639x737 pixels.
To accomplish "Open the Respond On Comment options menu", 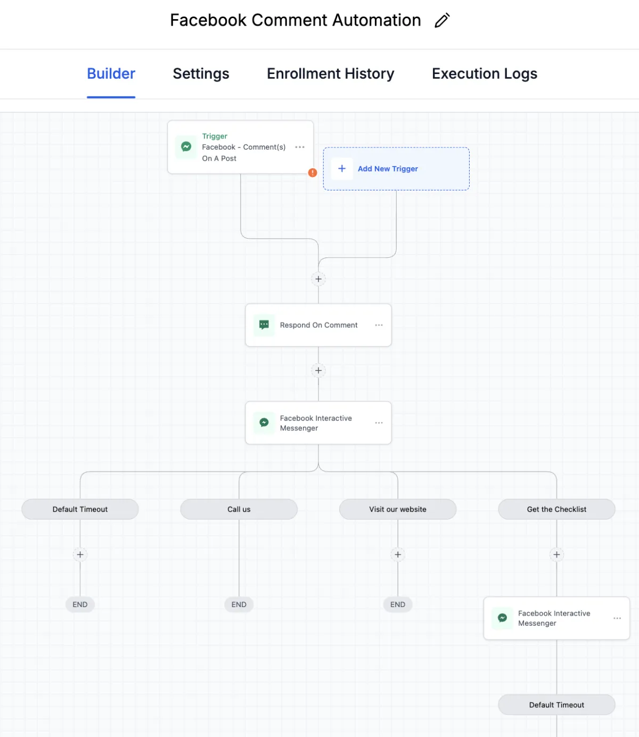I will 379,325.
